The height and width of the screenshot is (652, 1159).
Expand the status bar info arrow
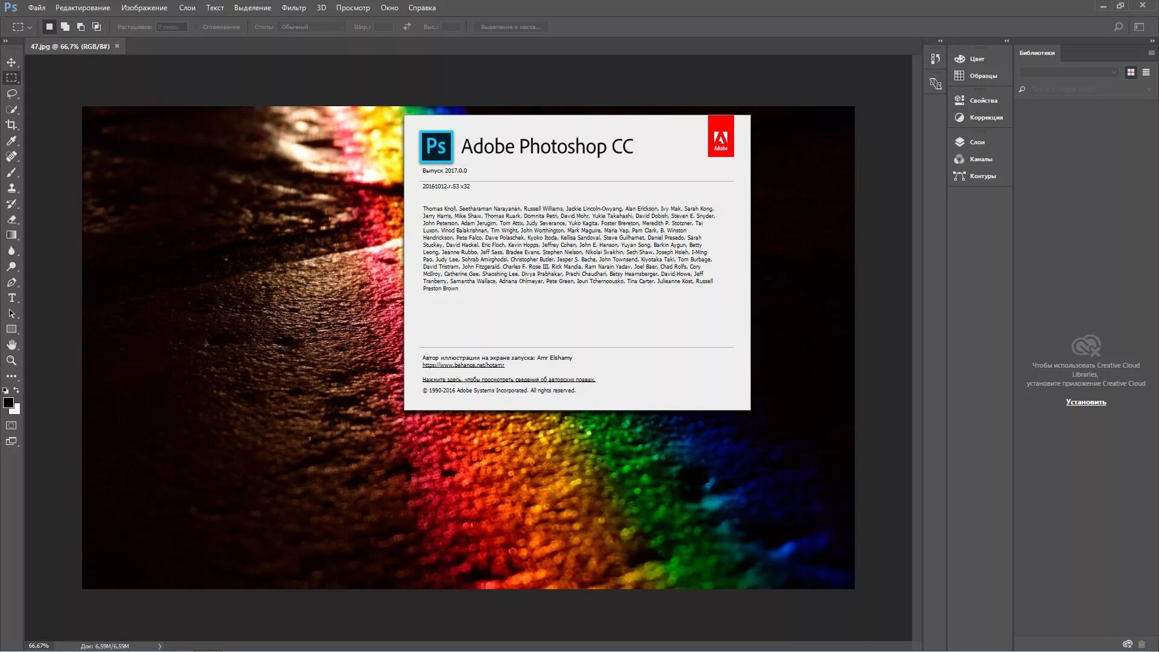click(160, 646)
